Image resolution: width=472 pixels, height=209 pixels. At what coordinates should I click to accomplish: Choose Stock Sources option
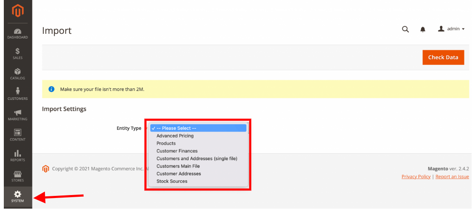coord(172,181)
